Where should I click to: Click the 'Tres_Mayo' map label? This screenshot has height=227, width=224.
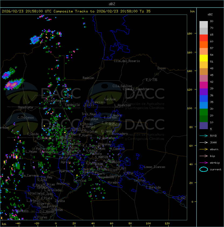(x=89, y=114)
